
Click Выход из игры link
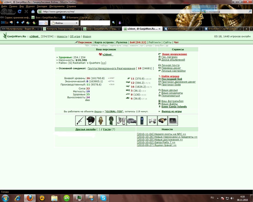(x=171, y=111)
